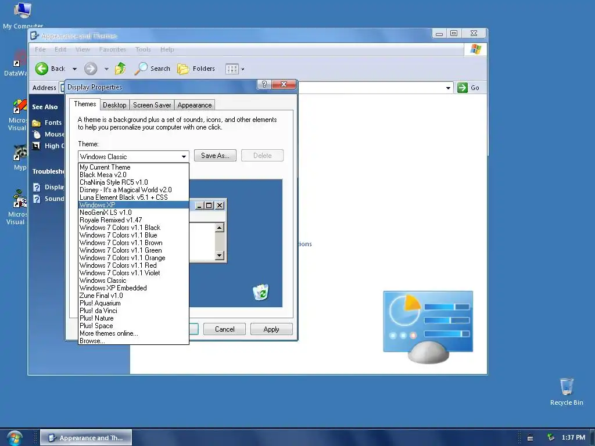
Task: Switch to the Appearance tab
Action: pyautogui.click(x=194, y=105)
